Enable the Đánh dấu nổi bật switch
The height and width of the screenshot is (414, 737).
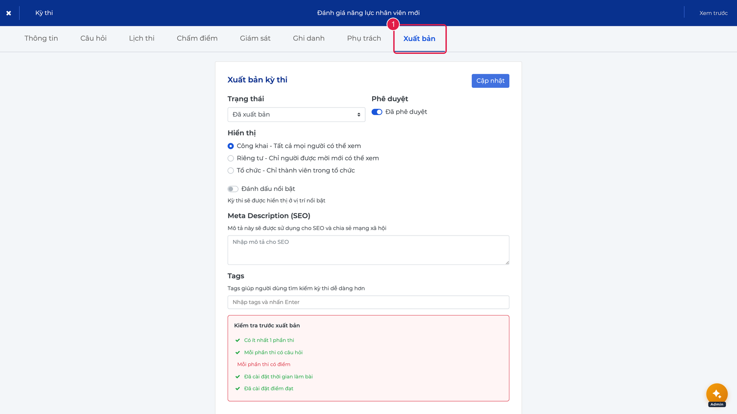[233, 189]
